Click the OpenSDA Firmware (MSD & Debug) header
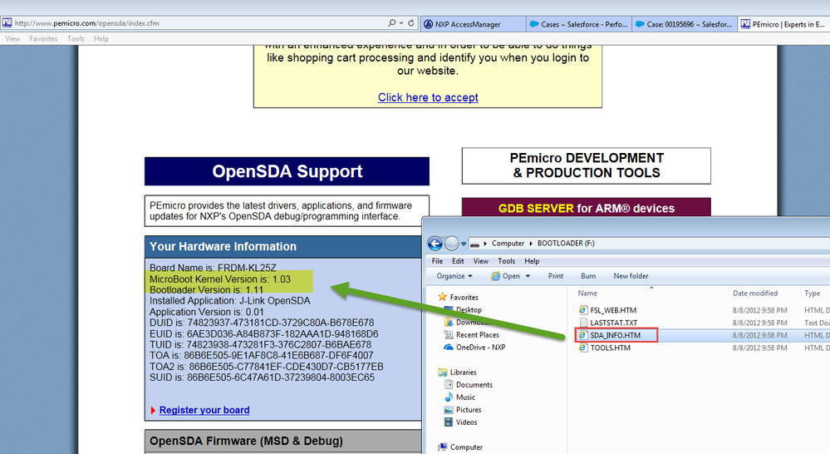This screenshot has height=454, width=830. pos(283,441)
